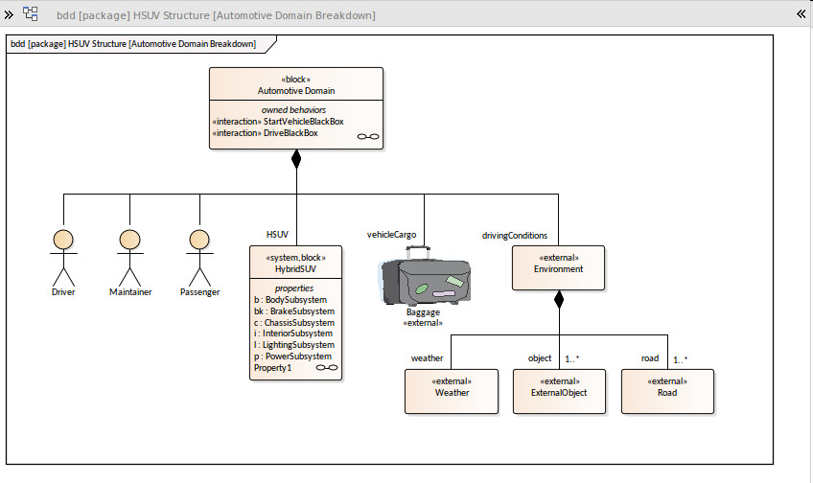This screenshot has width=813, height=483.
Task: Select the PowerSubsystem property in HybridSUV
Action: [293, 356]
